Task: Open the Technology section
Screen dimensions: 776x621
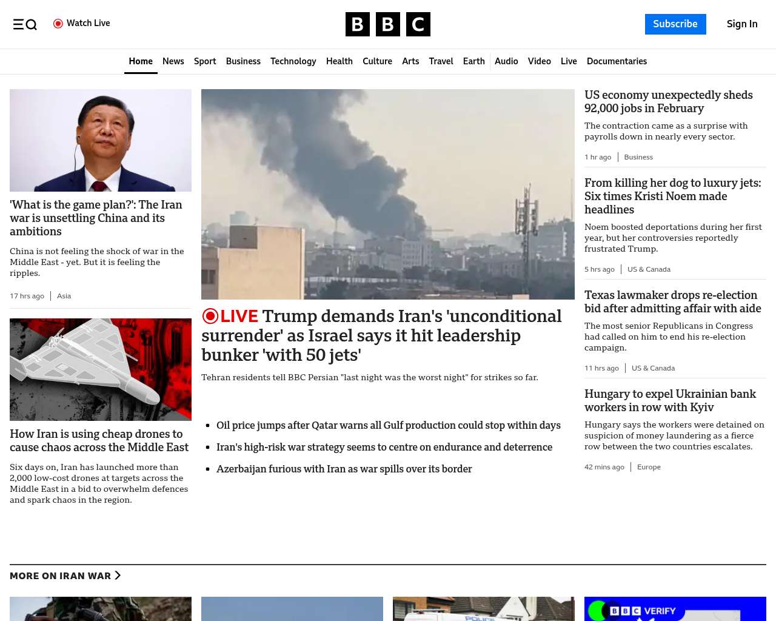Action: pyautogui.click(x=293, y=61)
